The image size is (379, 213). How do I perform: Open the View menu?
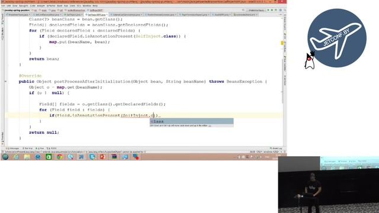tap(15, 5)
